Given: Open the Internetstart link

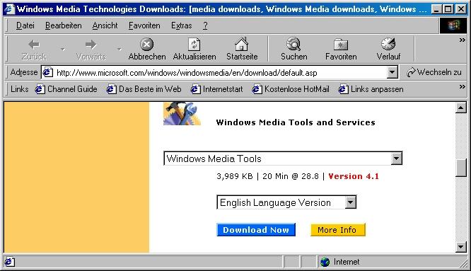Looking at the screenshot, I should pyautogui.click(x=217, y=89).
